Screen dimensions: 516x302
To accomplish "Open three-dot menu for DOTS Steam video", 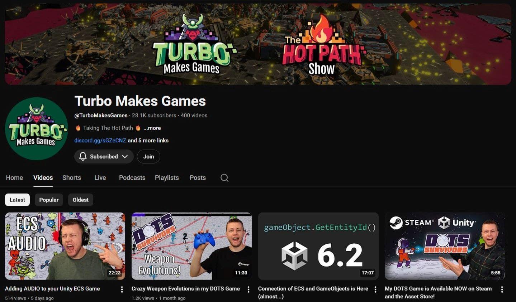I will point(502,289).
